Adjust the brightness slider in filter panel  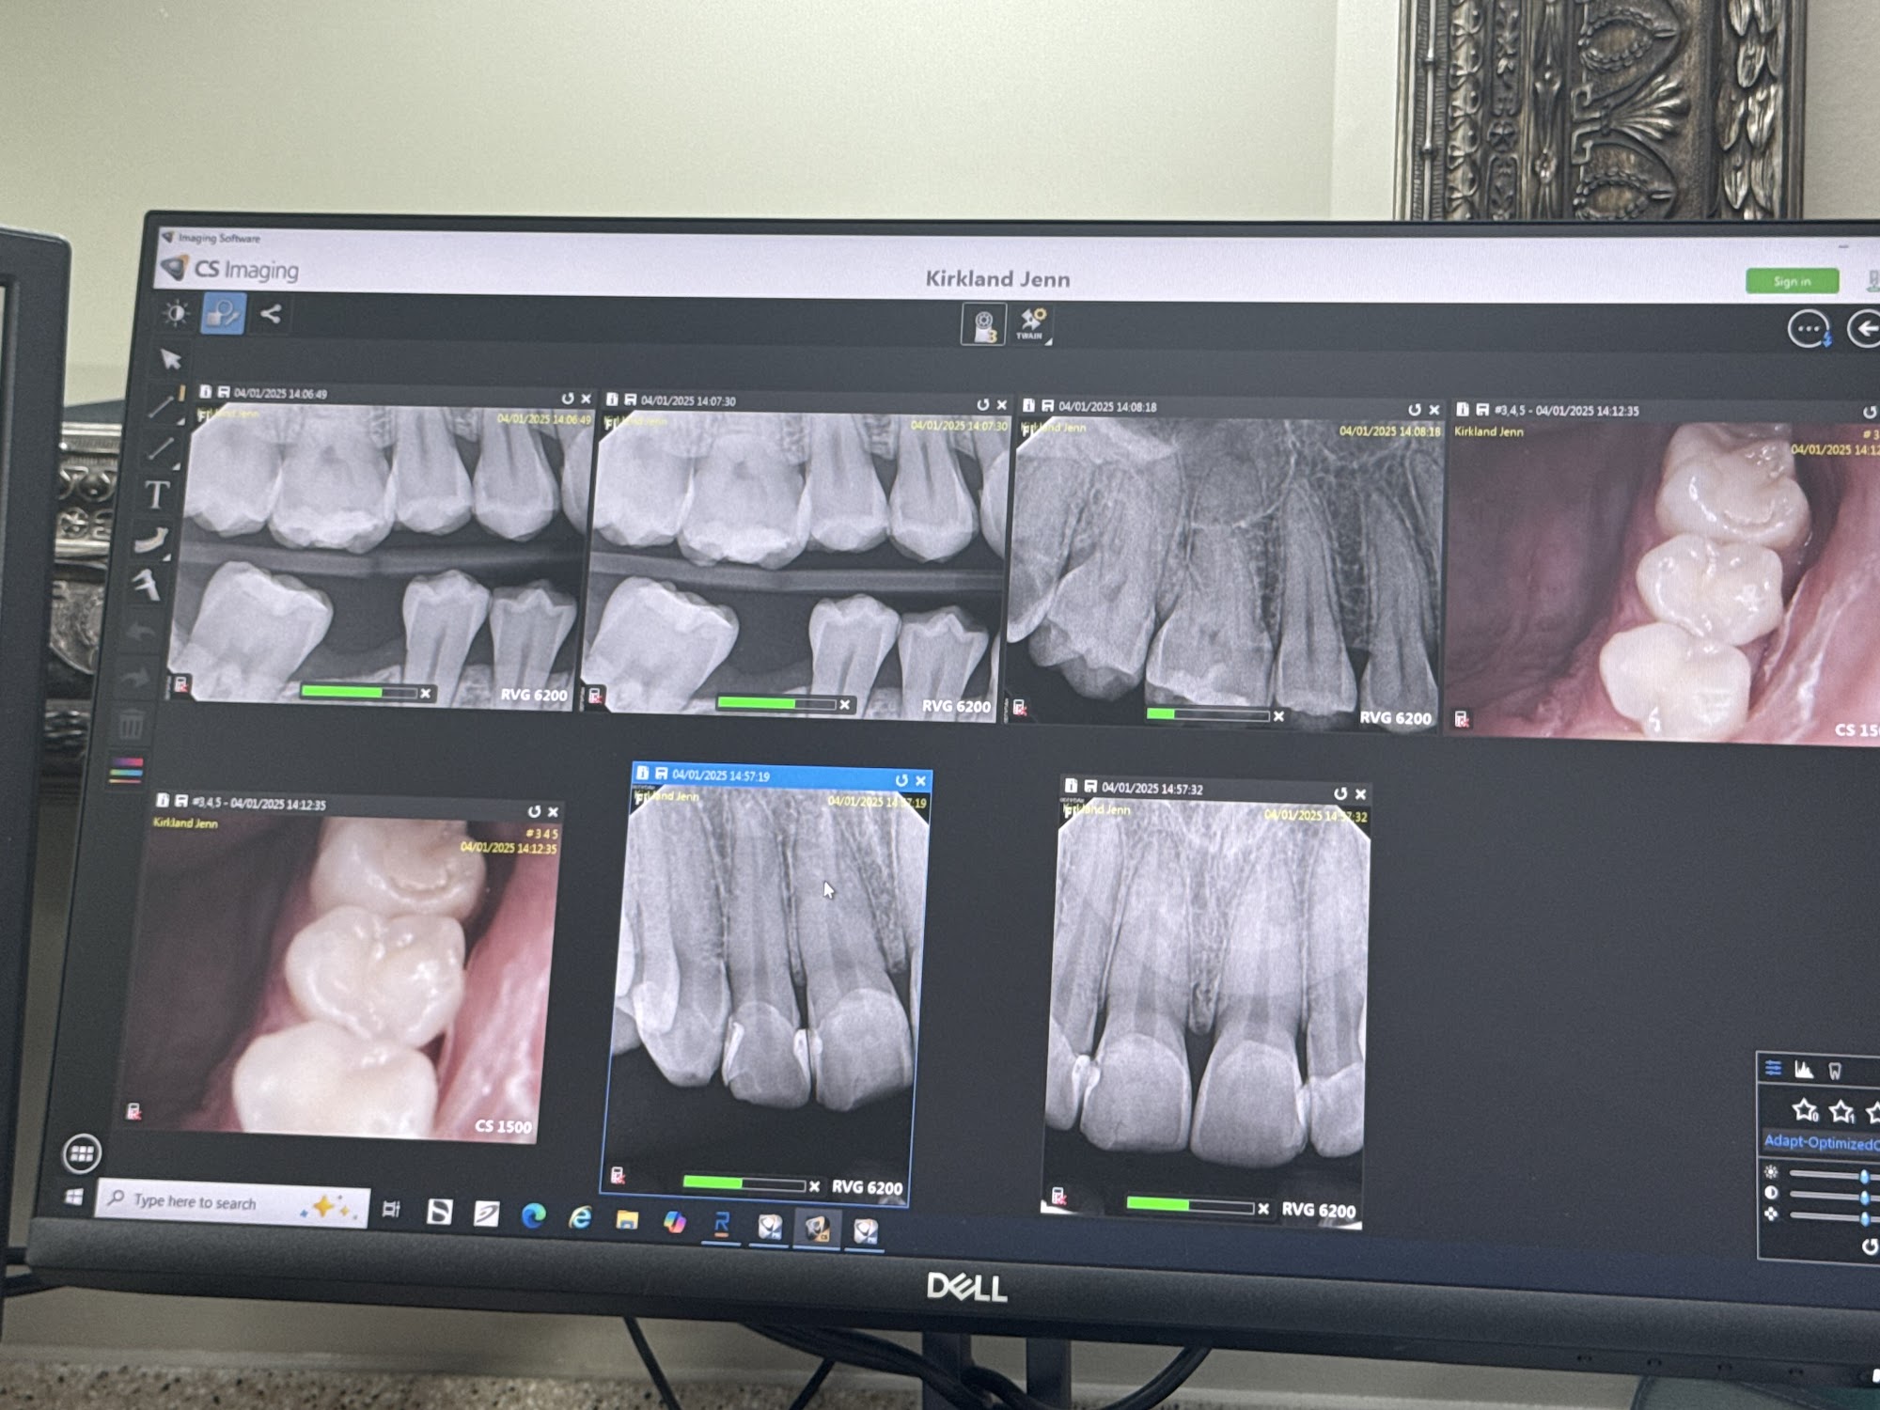(x=1863, y=1176)
